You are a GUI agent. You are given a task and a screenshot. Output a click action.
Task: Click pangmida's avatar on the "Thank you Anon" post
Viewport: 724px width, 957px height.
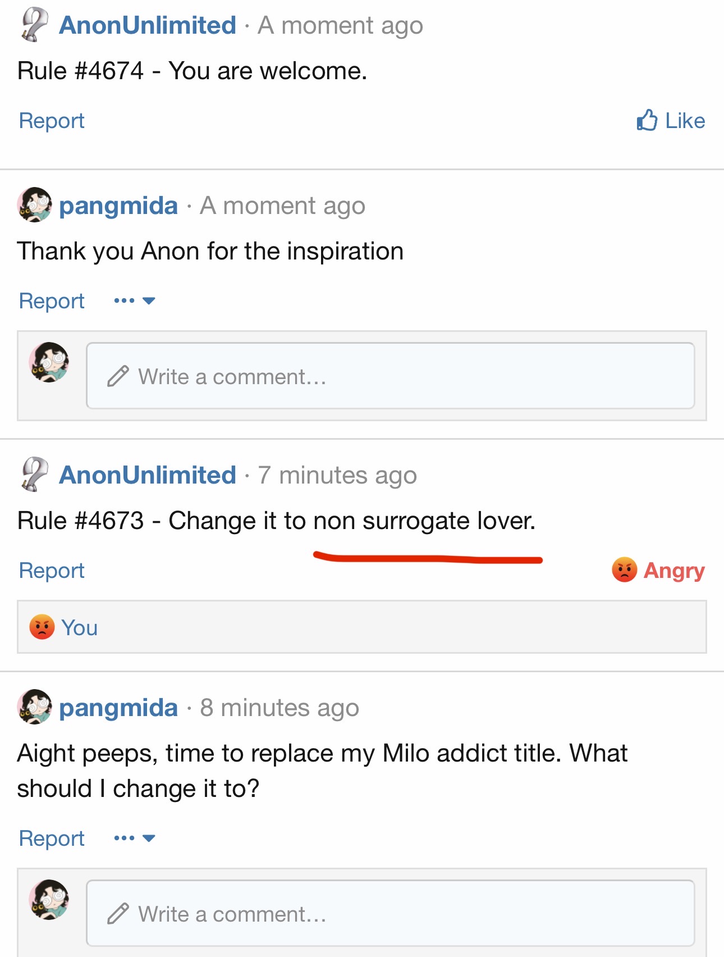(x=35, y=205)
